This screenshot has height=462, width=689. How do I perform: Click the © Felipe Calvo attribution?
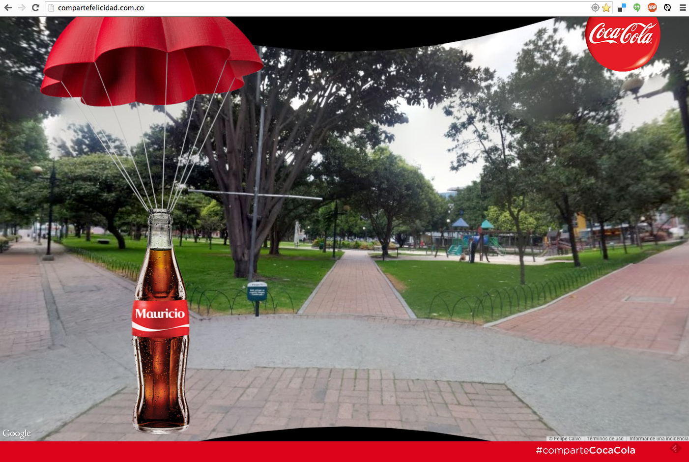tap(565, 438)
